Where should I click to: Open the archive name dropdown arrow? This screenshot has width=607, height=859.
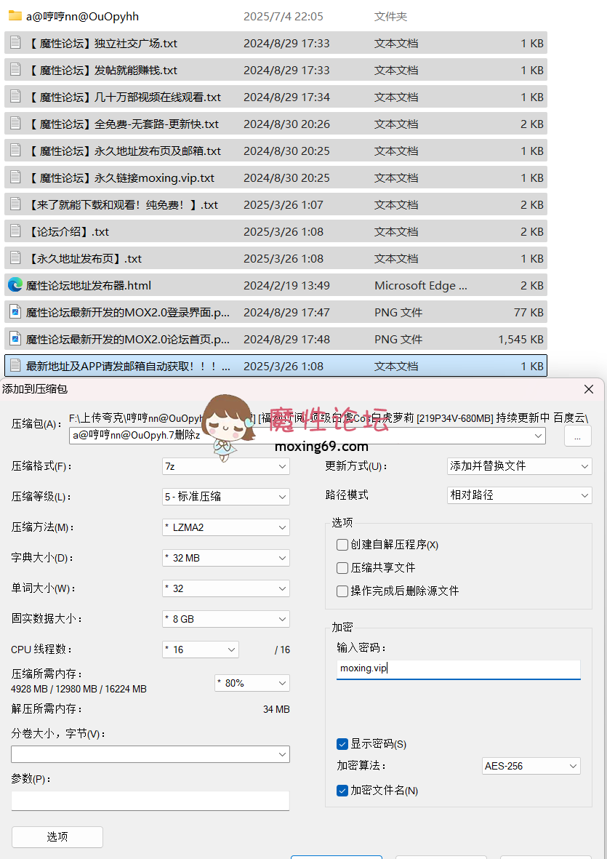(x=539, y=436)
